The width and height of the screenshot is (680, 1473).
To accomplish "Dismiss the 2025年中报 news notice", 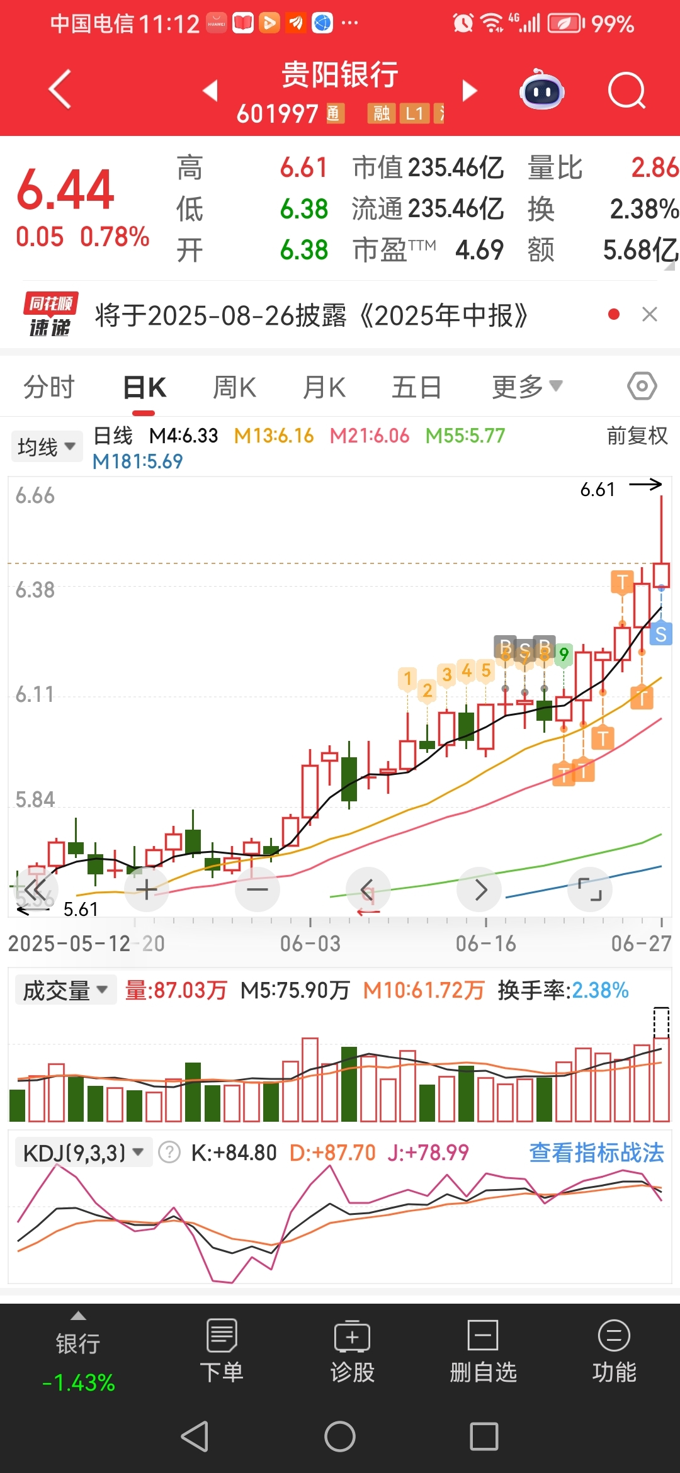I will click(650, 314).
